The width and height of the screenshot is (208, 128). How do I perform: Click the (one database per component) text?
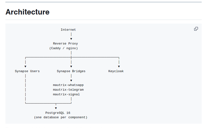coord(61,117)
